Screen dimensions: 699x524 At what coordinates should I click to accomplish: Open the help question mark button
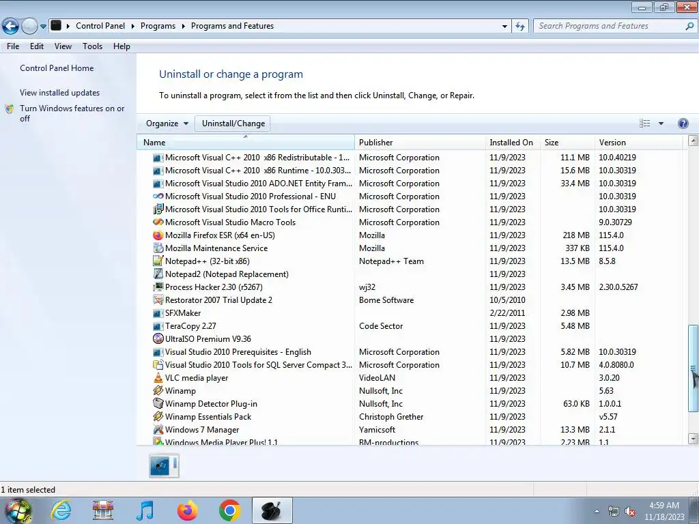pyautogui.click(x=683, y=123)
